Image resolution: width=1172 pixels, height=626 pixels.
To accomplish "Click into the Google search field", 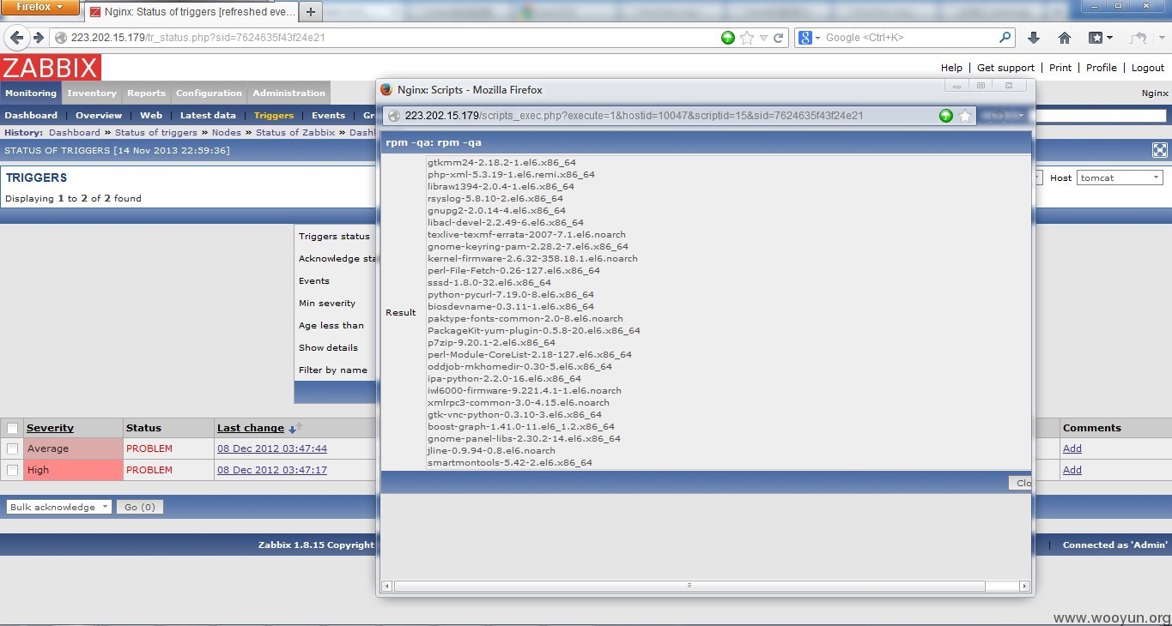I will [910, 38].
